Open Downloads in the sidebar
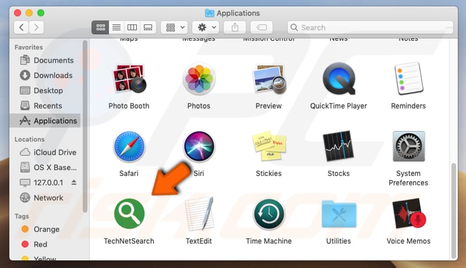466x268 pixels. 46,75
